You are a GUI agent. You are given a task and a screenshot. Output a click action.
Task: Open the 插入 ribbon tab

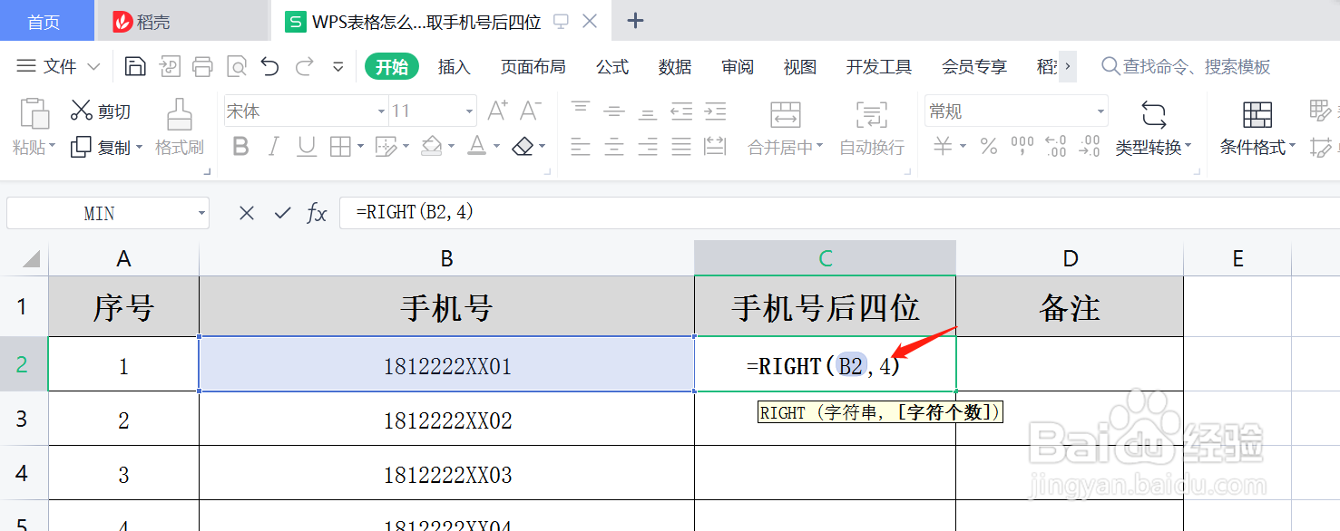click(454, 66)
